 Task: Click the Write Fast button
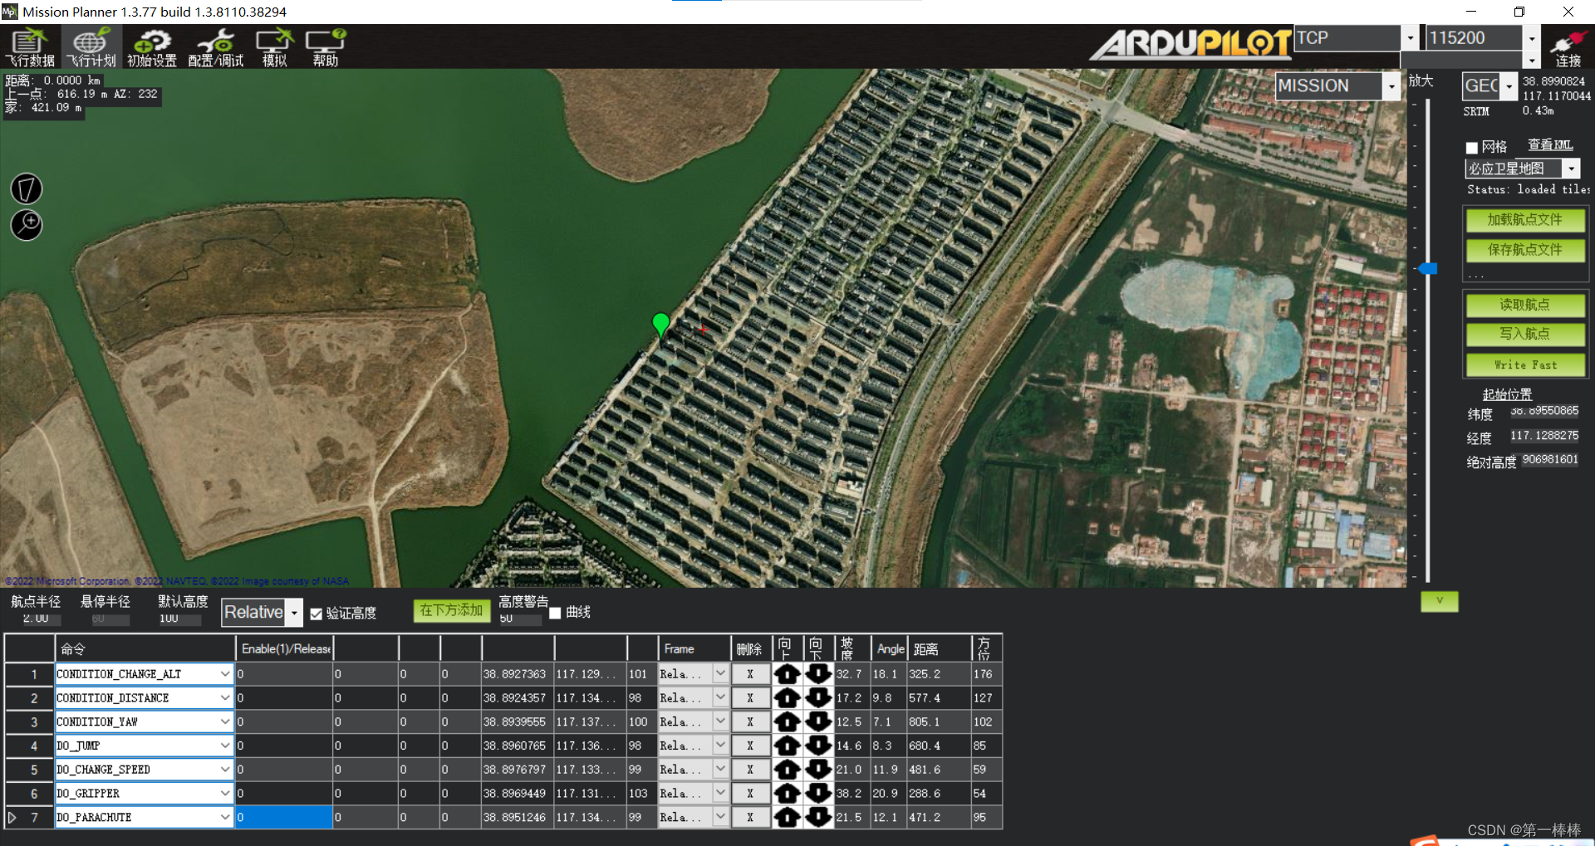[x=1525, y=365]
